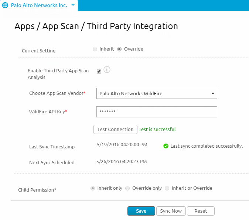Expand the Palo Alto Networks Inc. dropdown arrow
The height and width of the screenshot is (220, 249).
coord(73,5)
